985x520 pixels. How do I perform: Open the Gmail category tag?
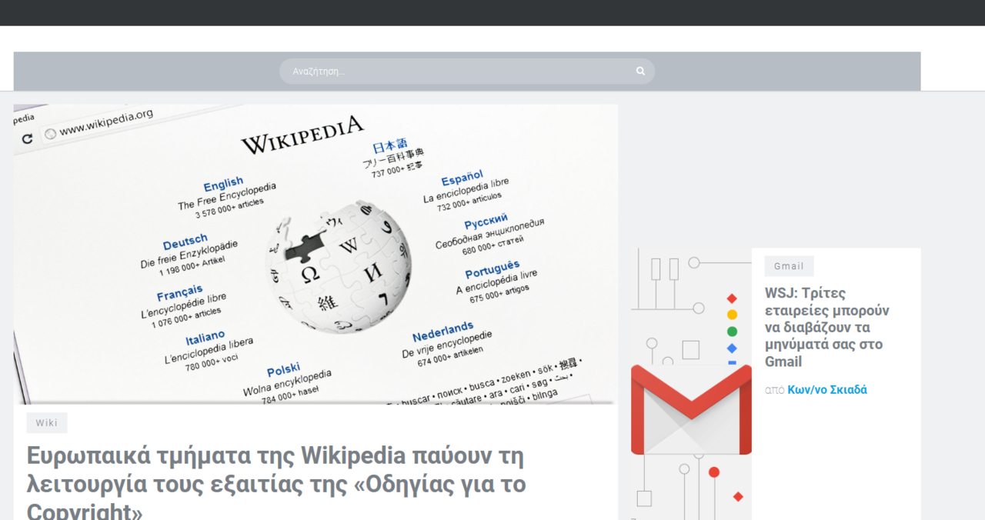tap(789, 266)
